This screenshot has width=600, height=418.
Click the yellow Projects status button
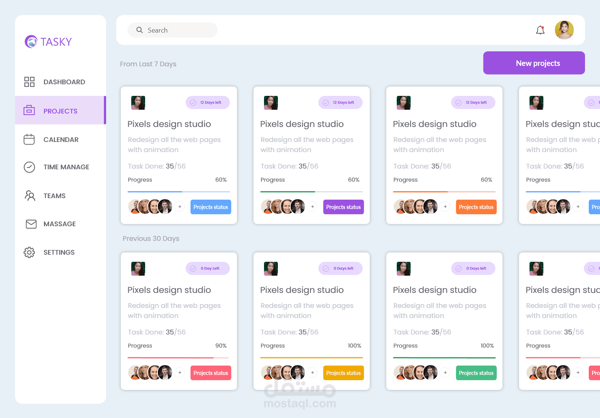[343, 373]
